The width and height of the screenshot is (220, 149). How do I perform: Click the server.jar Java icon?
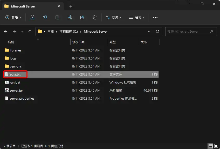coord(6,90)
